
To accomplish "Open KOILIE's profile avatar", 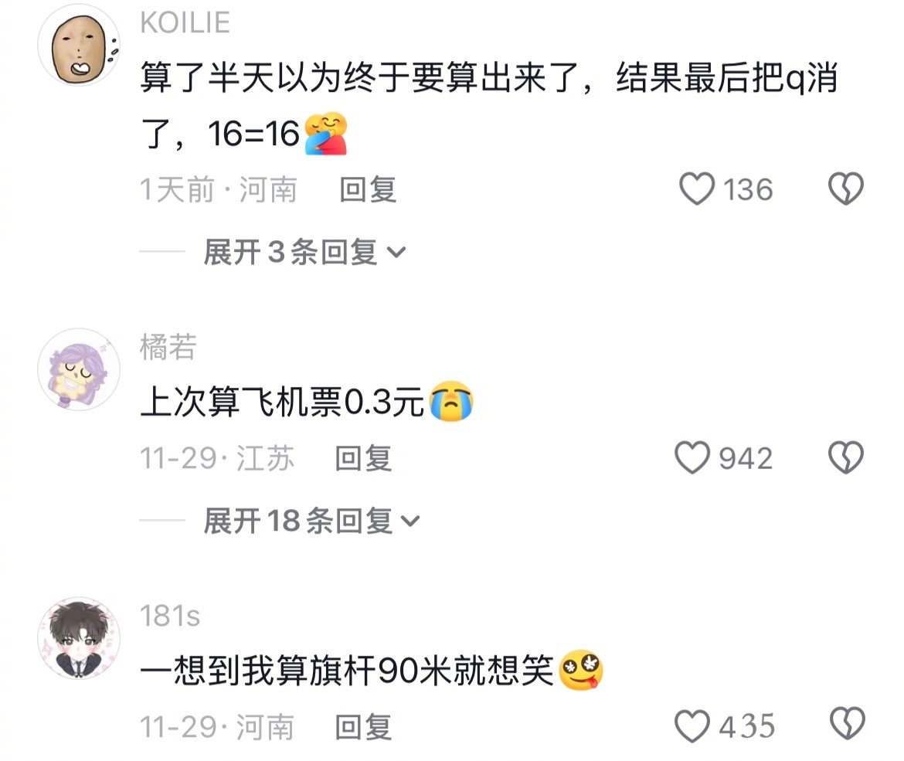I will point(79,46).
